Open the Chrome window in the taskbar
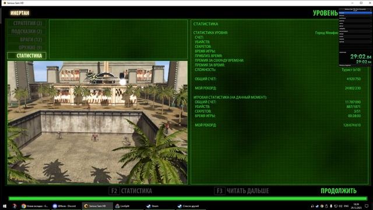 (35, 206)
